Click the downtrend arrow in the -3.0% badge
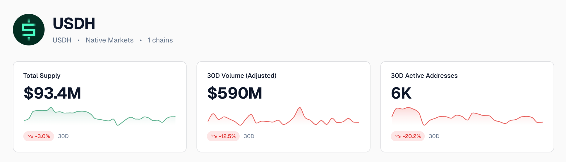The width and height of the screenshot is (566, 162). coord(30,136)
